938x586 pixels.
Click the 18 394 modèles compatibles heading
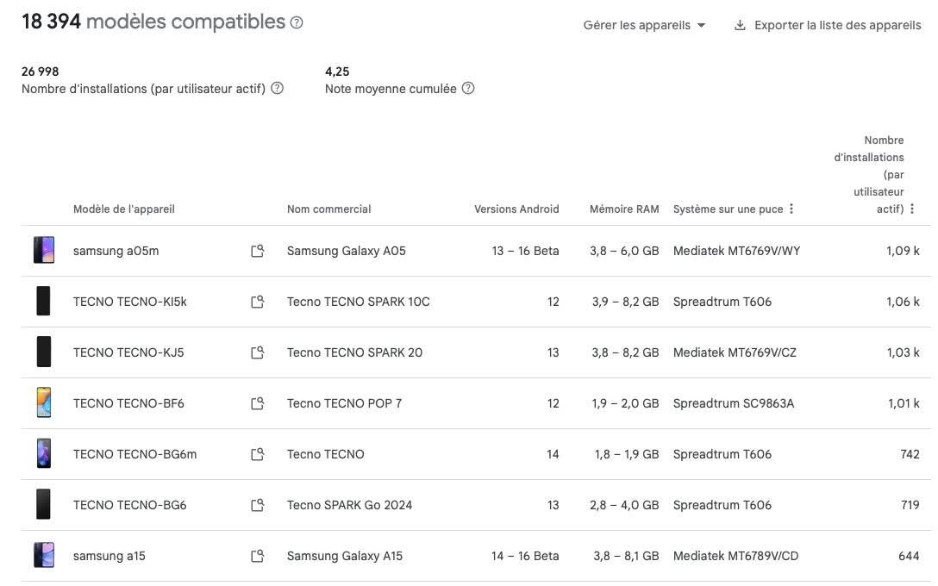[x=153, y=22]
